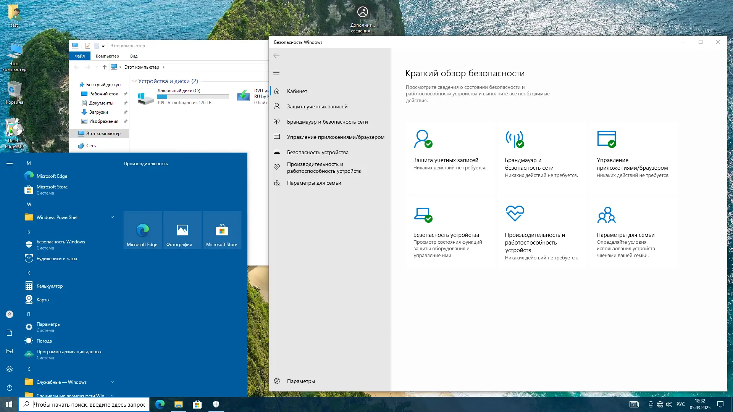Click volume icon in system tray
Viewport: 733px width, 412px height.
669,404
